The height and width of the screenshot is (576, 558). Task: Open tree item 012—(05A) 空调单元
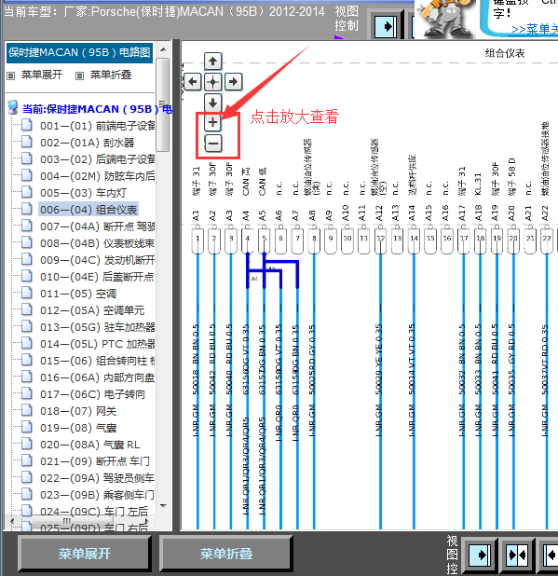click(92, 310)
